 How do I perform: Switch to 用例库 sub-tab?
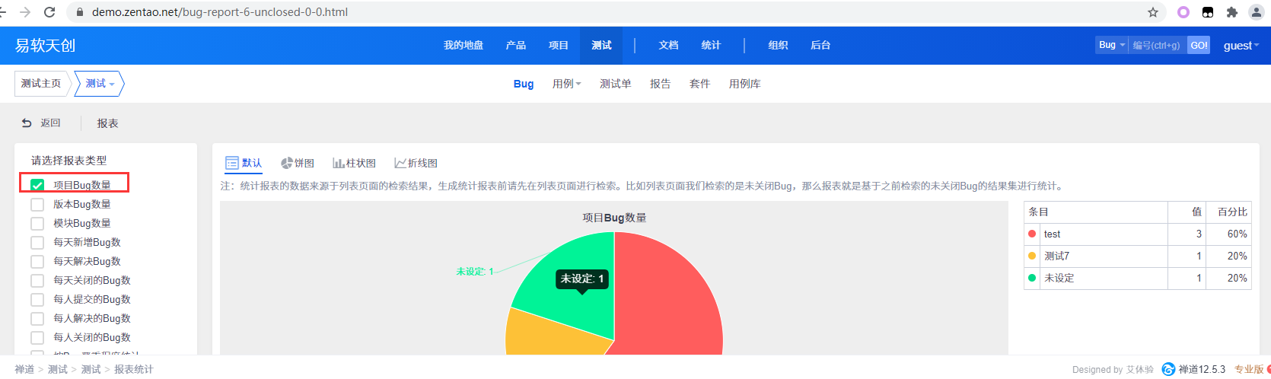click(x=745, y=84)
